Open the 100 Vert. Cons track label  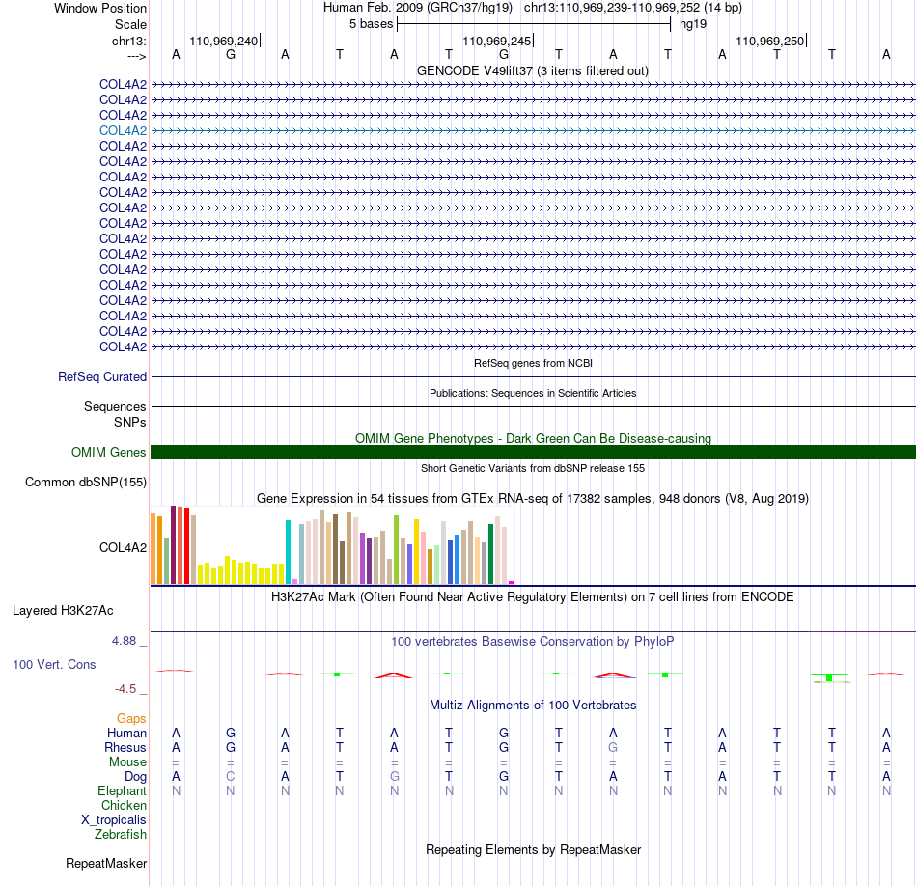54,664
